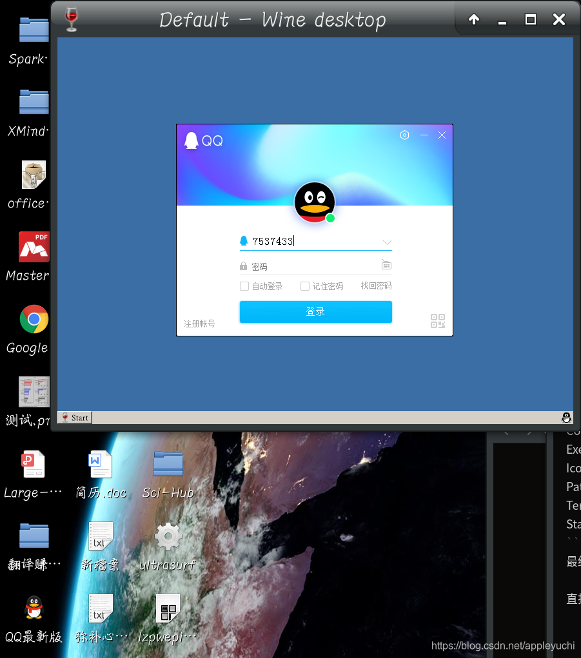The height and width of the screenshot is (658, 581).
Task: Click the green online status dot
Action: [x=330, y=218]
